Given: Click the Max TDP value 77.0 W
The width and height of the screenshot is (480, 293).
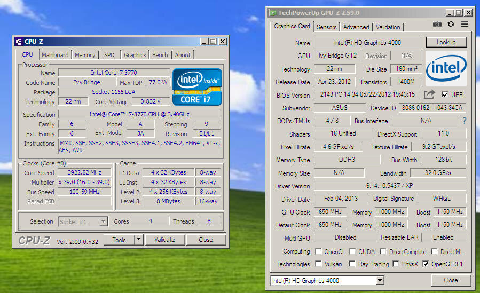Looking at the screenshot, I should tap(158, 82).
